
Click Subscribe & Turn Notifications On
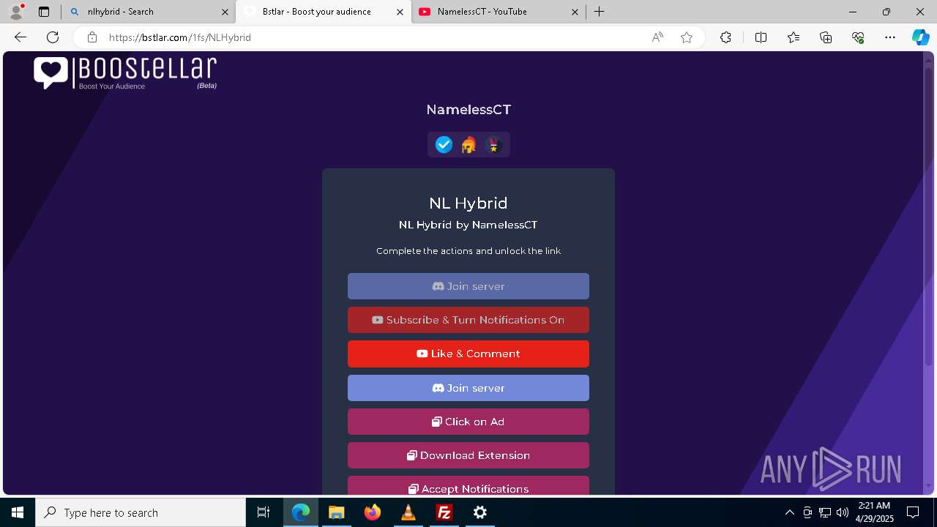point(468,320)
